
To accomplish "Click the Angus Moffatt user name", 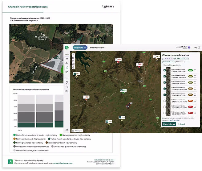I will point(182,47).
